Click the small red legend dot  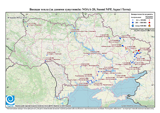(150, 20)
